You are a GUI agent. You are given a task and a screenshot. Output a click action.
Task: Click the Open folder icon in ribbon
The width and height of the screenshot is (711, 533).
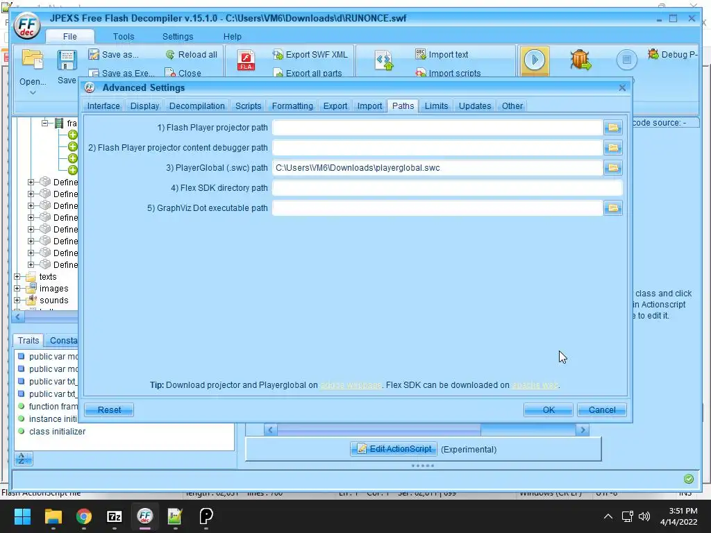(33, 60)
